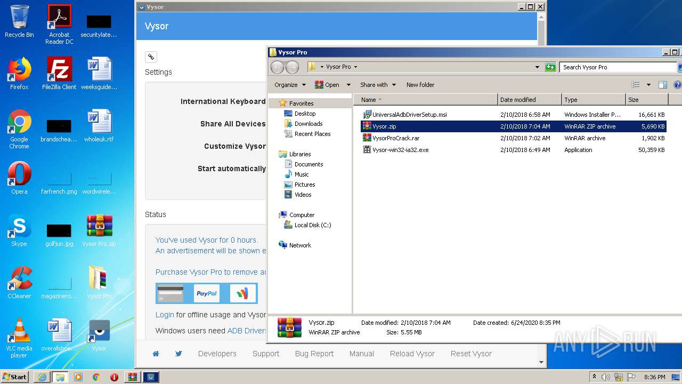Expand the address bar history dropdown
Viewport: 682px width, 384px height.
point(537,67)
